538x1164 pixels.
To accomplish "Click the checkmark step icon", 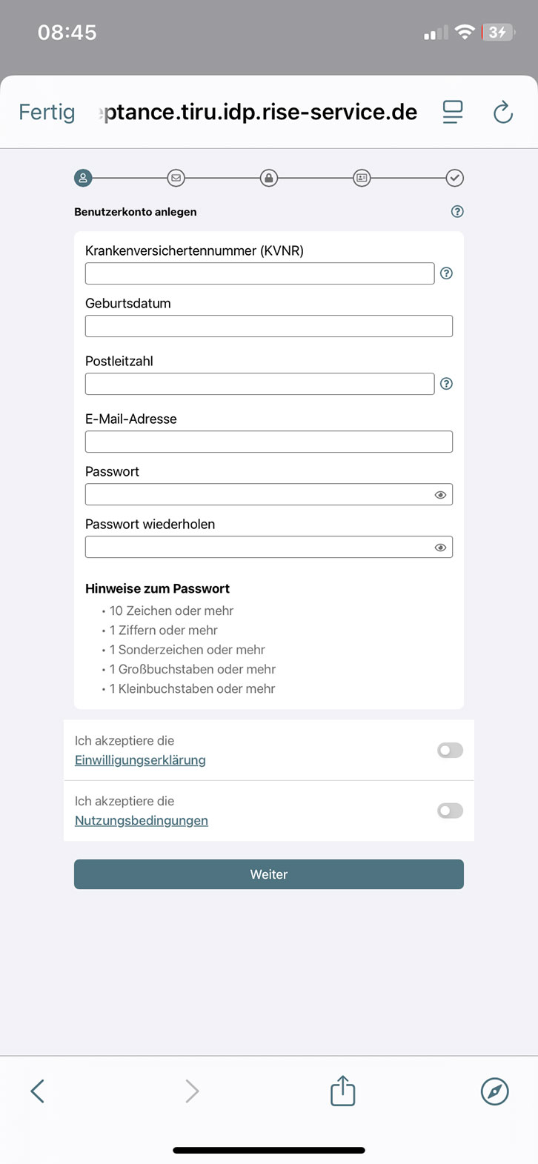I will click(x=454, y=178).
